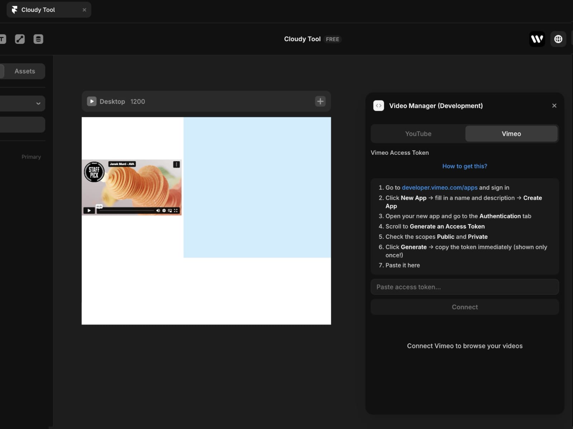Viewport: 573px width, 429px height.
Task: Click the 1200 breakpoint width value
Action: pyautogui.click(x=138, y=102)
